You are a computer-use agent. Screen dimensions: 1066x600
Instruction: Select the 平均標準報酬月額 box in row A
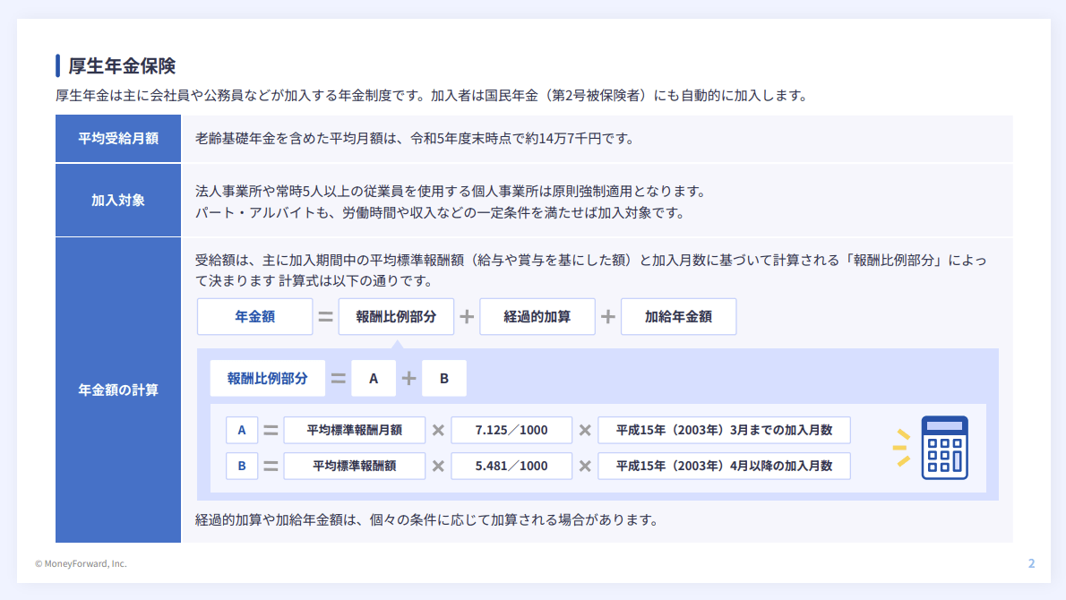354,430
